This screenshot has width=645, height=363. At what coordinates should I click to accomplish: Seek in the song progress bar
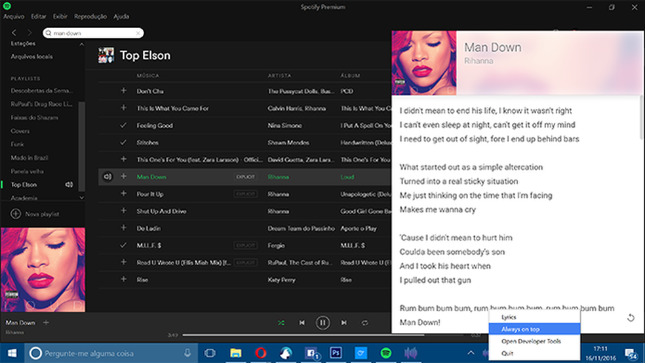coord(323,335)
